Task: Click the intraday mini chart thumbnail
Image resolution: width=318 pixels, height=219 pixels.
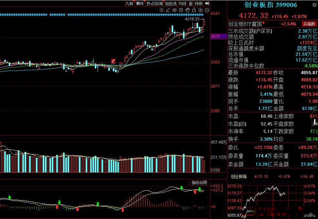Action: point(273,201)
